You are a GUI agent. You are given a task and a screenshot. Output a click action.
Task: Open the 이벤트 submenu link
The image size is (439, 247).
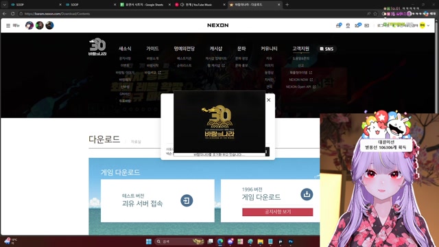pos(125,66)
